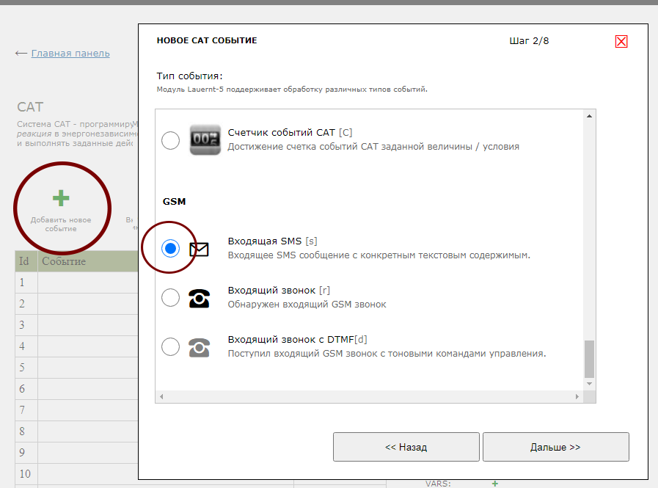Click the incoming SMS envelope icon
This screenshot has width=658, height=488.
coord(199,250)
